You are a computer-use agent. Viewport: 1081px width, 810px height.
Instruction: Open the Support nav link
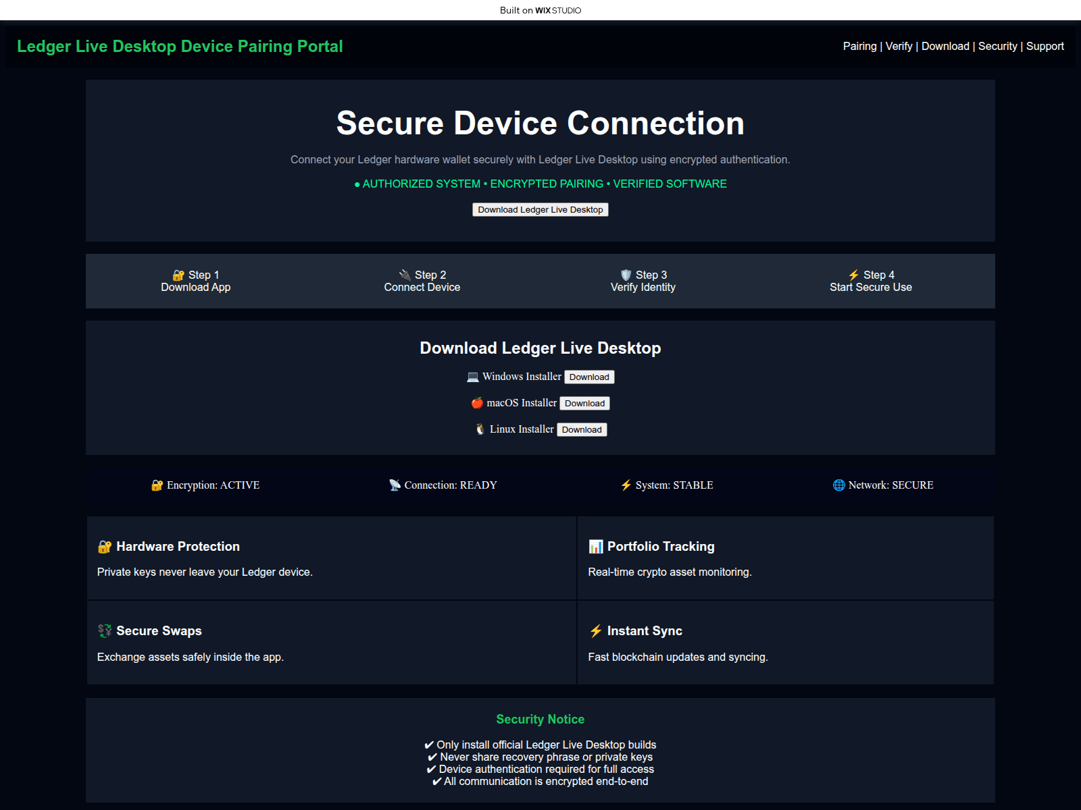click(x=1045, y=46)
